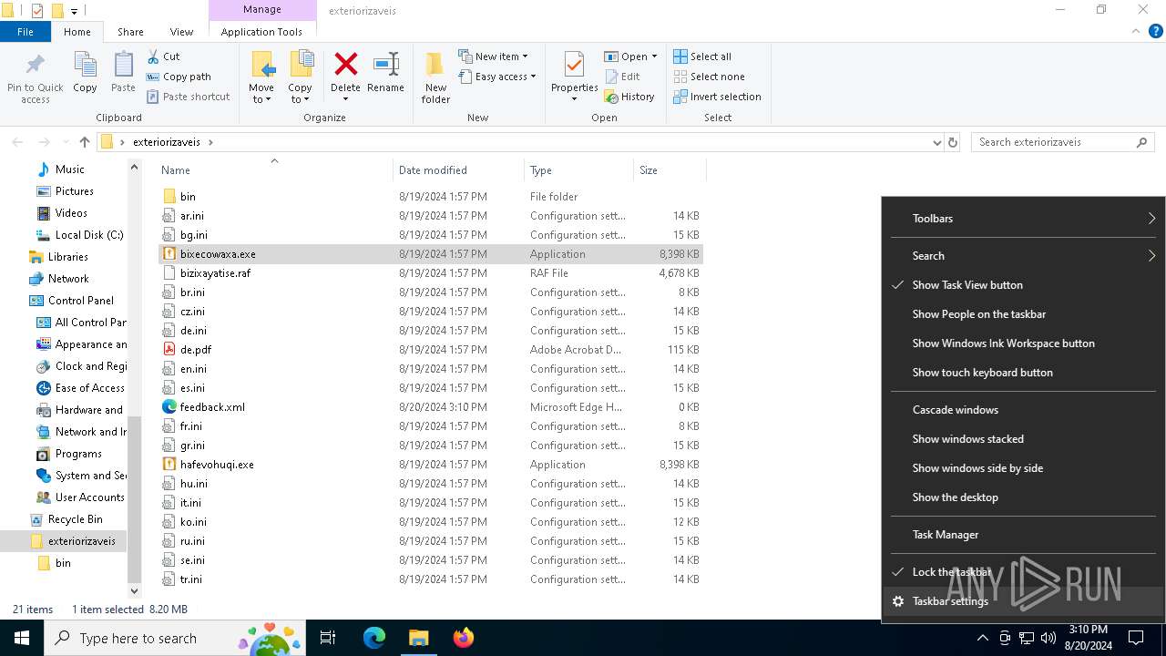Switch to the Share tab
This screenshot has height=656, width=1166.
click(130, 32)
